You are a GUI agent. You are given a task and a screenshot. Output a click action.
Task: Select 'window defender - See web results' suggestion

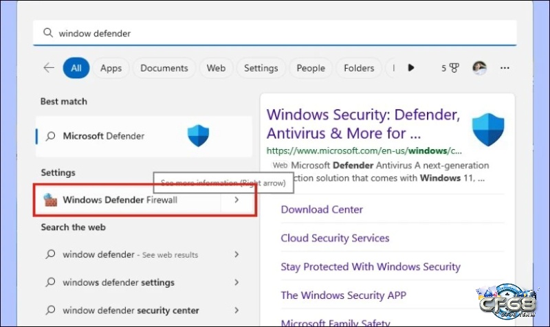130,254
